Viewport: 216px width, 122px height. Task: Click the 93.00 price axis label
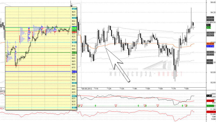pyautogui.click(x=213, y=72)
